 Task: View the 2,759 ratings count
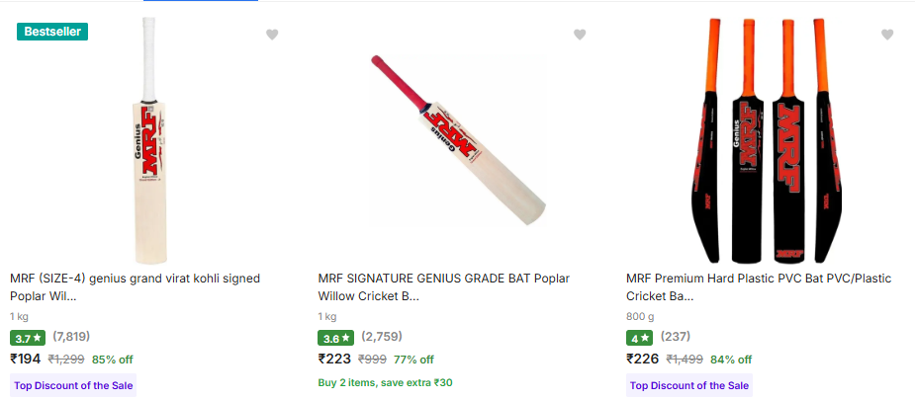coord(381,337)
